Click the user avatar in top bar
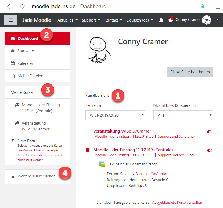The image size is (223, 208). [x=207, y=20]
